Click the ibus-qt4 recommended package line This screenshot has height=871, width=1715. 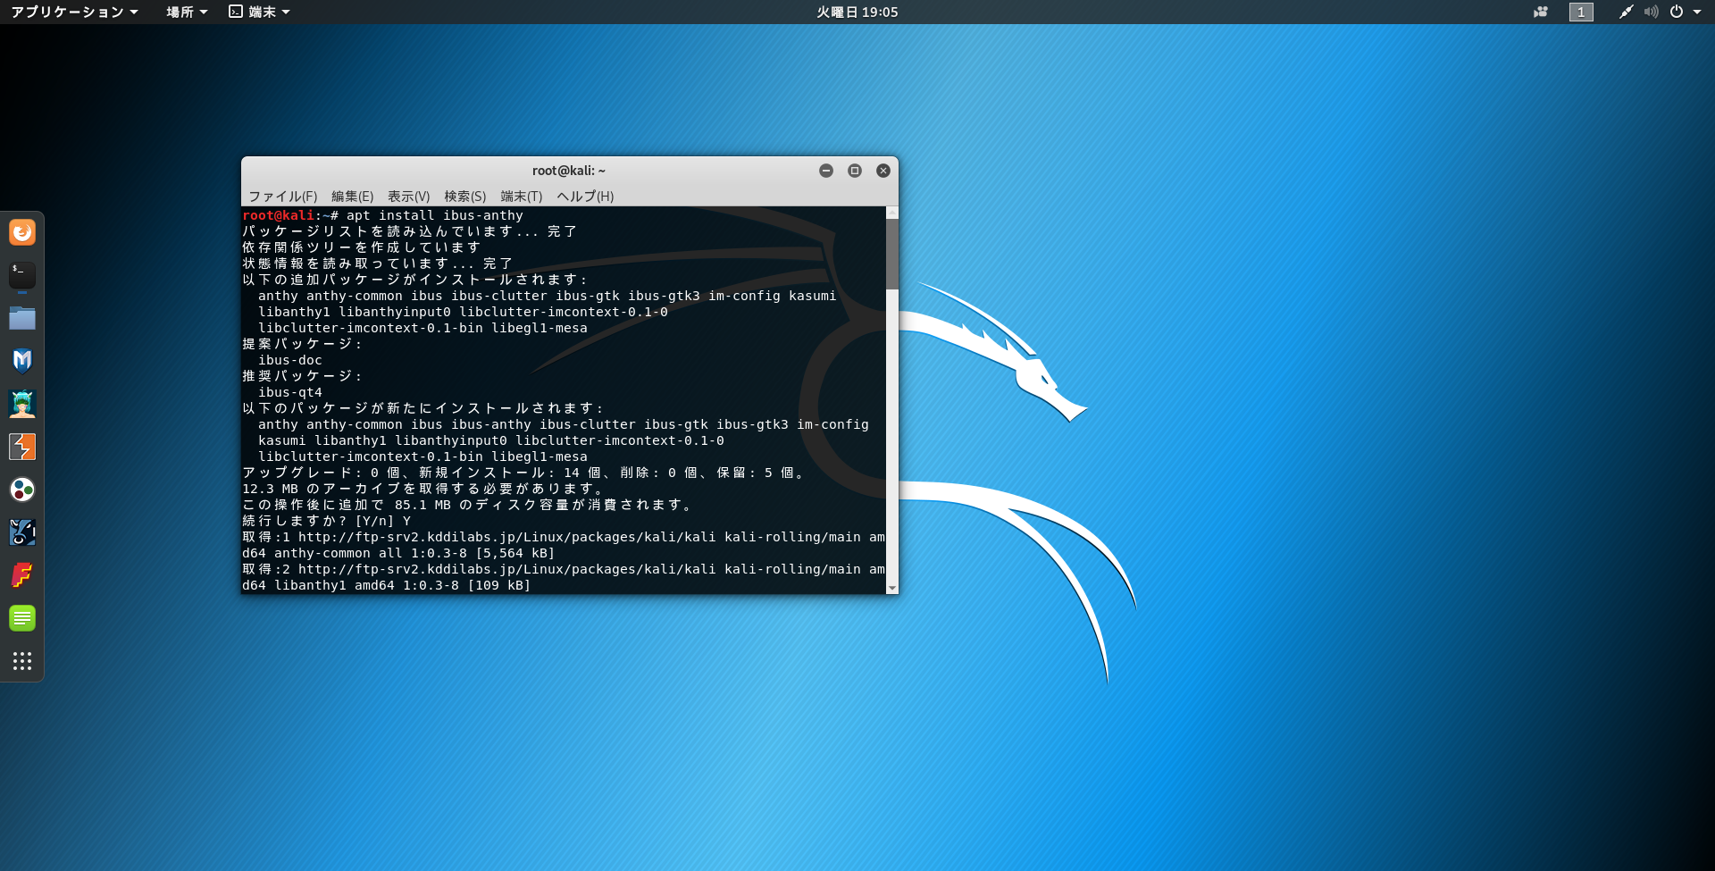(x=290, y=392)
